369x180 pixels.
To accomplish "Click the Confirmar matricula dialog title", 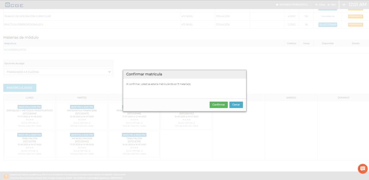I will pos(144,74).
